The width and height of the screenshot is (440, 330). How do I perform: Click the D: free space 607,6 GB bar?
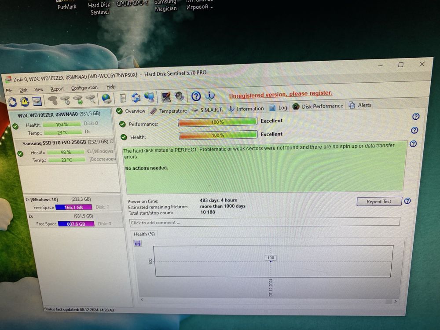[x=76, y=224]
